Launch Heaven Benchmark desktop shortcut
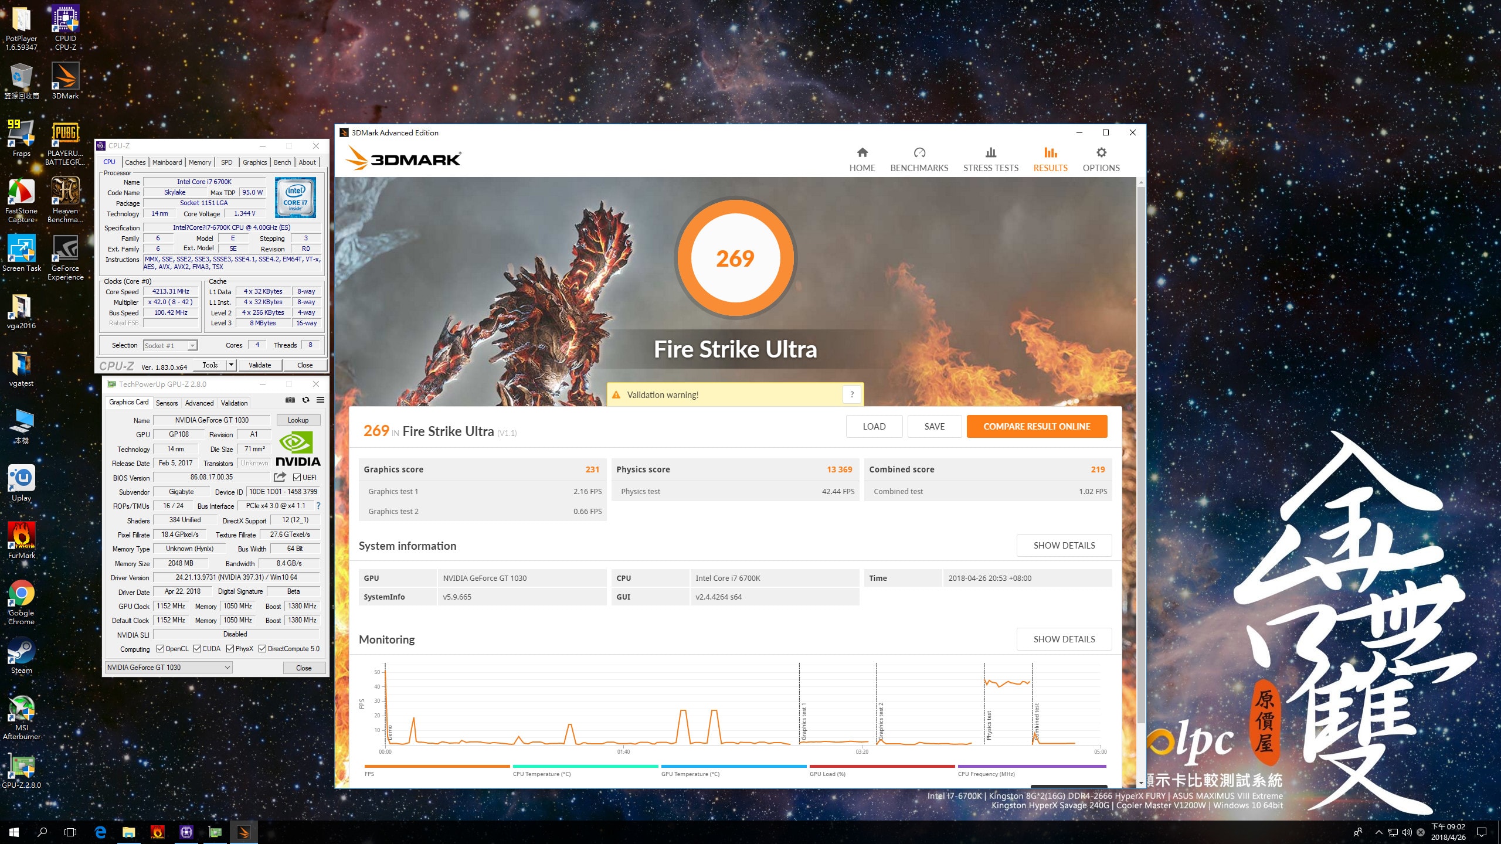Image resolution: width=1501 pixels, height=844 pixels. (65, 200)
